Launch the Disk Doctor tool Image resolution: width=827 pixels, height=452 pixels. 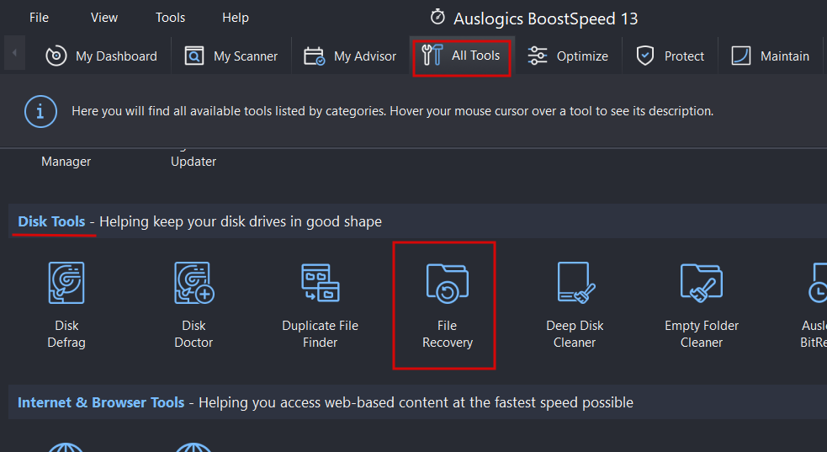(193, 305)
